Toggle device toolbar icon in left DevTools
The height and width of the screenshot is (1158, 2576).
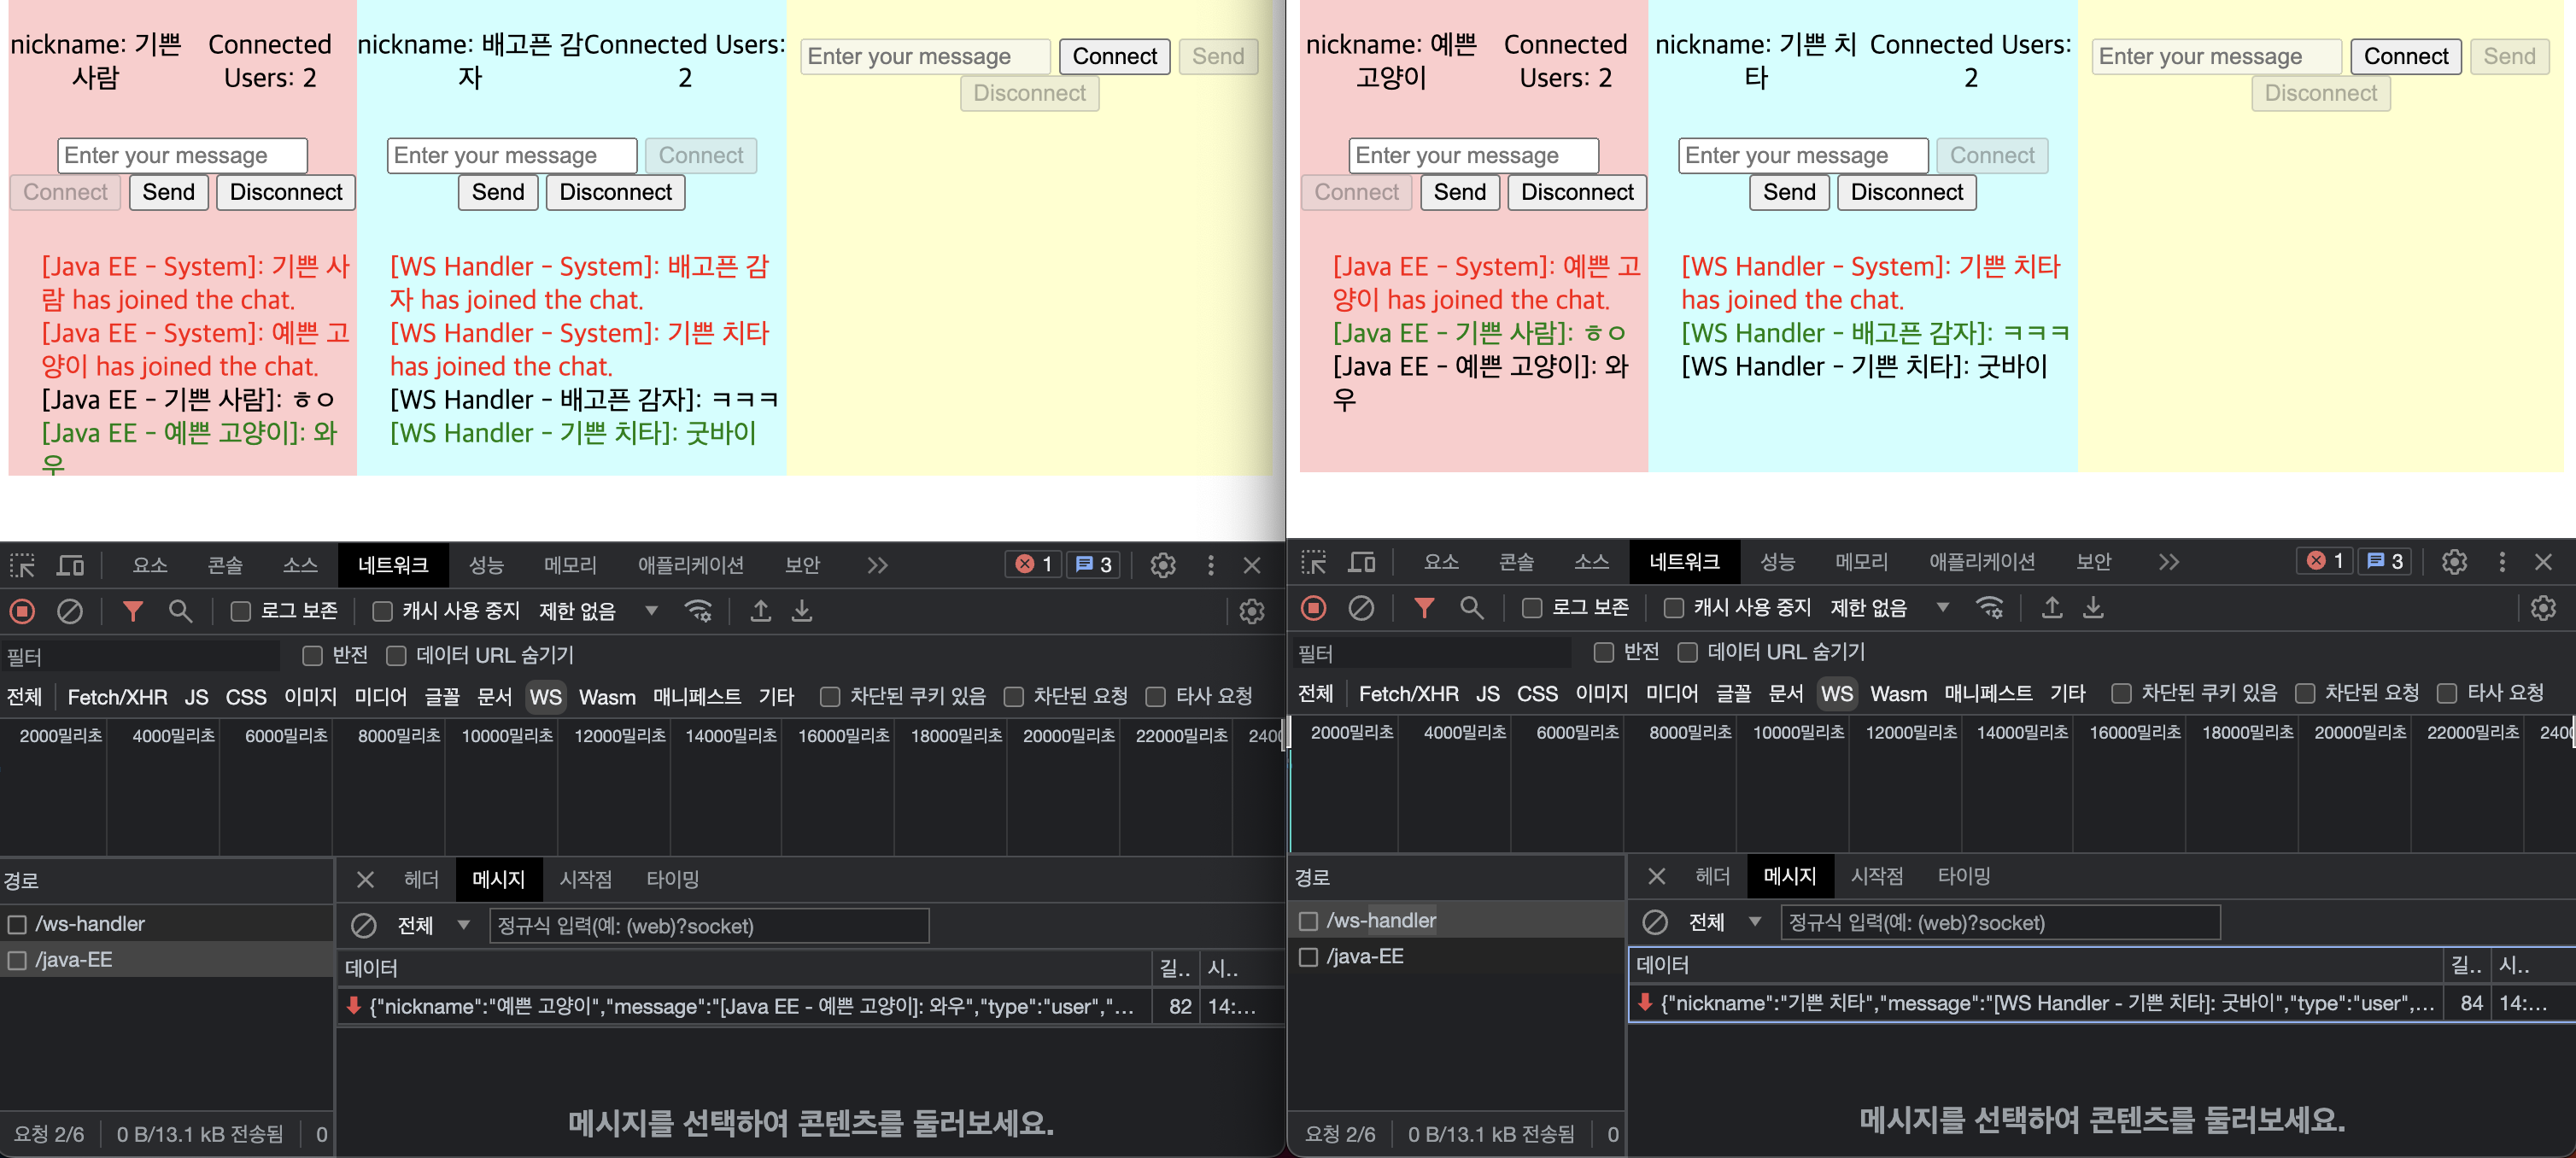tap(70, 565)
